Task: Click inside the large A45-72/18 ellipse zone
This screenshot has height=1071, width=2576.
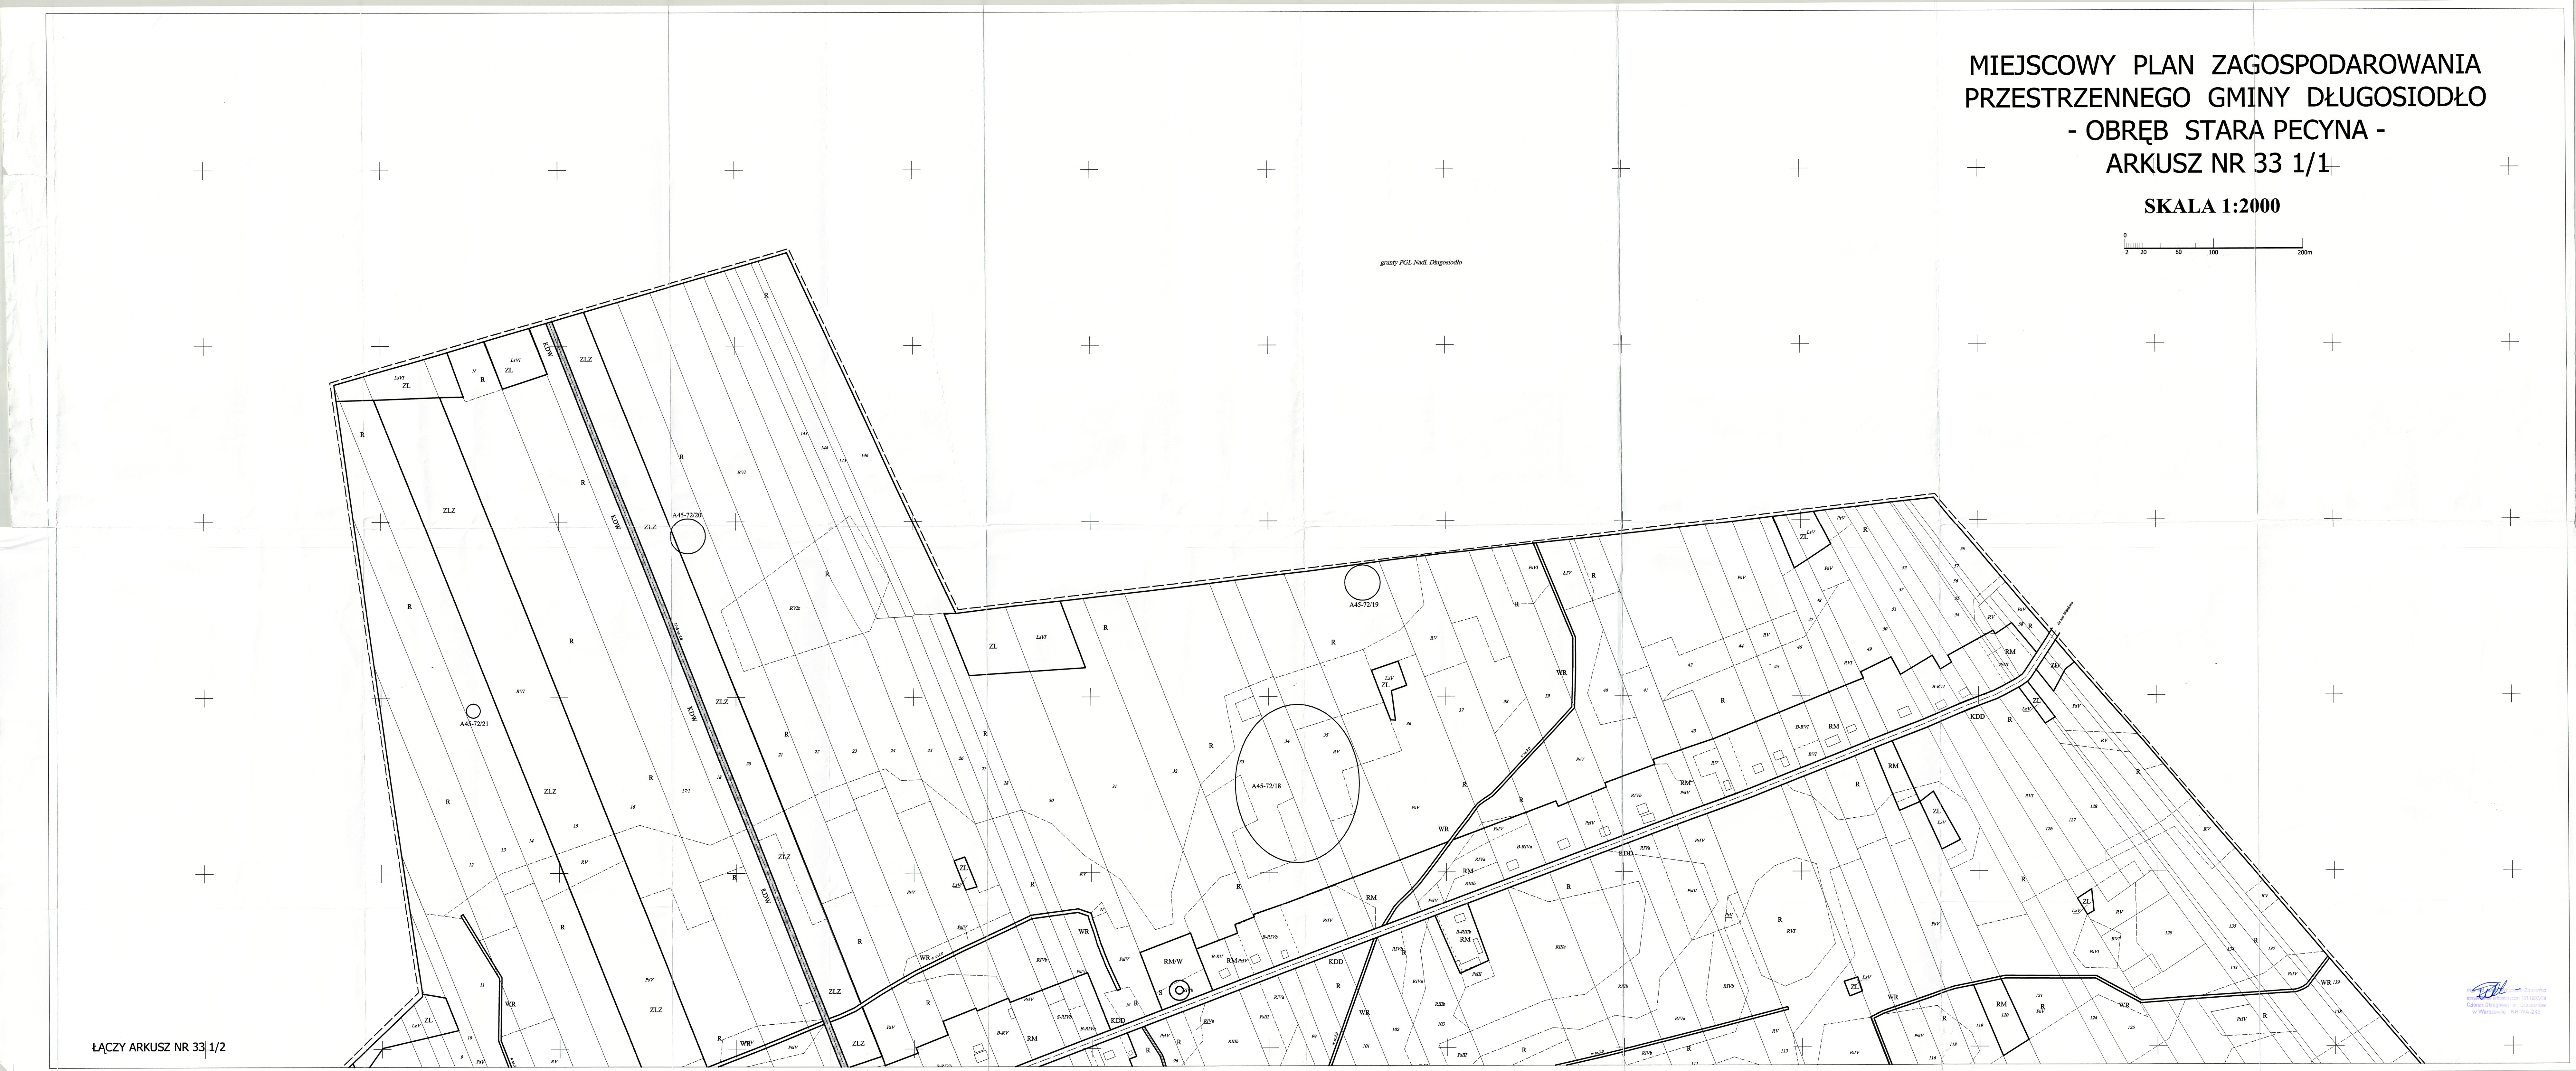Action: coord(1298,783)
